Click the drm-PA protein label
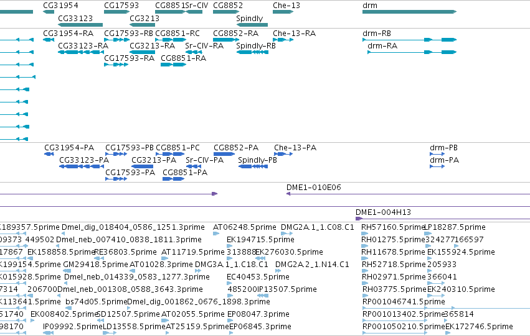The image size is (530, 336). pos(444,160)
